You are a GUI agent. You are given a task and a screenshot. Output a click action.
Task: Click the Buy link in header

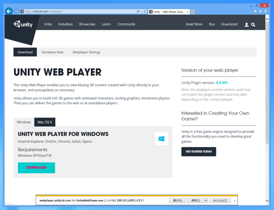[x=212, y=24]
